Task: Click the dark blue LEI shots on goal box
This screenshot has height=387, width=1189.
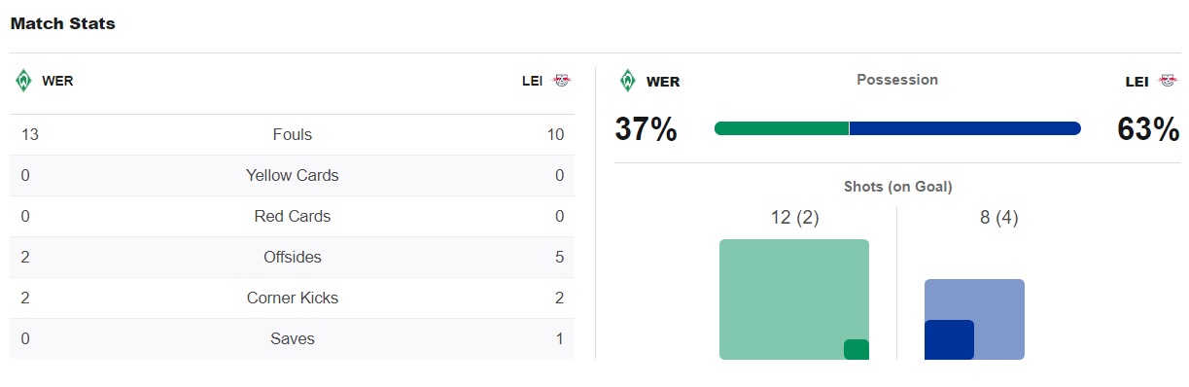Action: point(949,339)
